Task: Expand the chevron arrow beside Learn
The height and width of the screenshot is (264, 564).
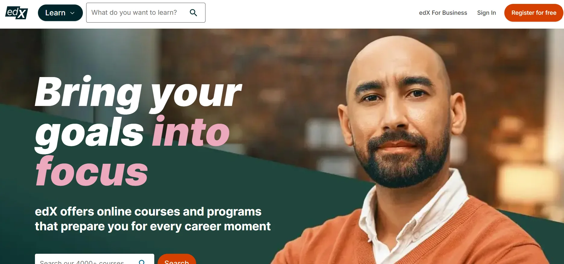Action: (x=72, y=13)
